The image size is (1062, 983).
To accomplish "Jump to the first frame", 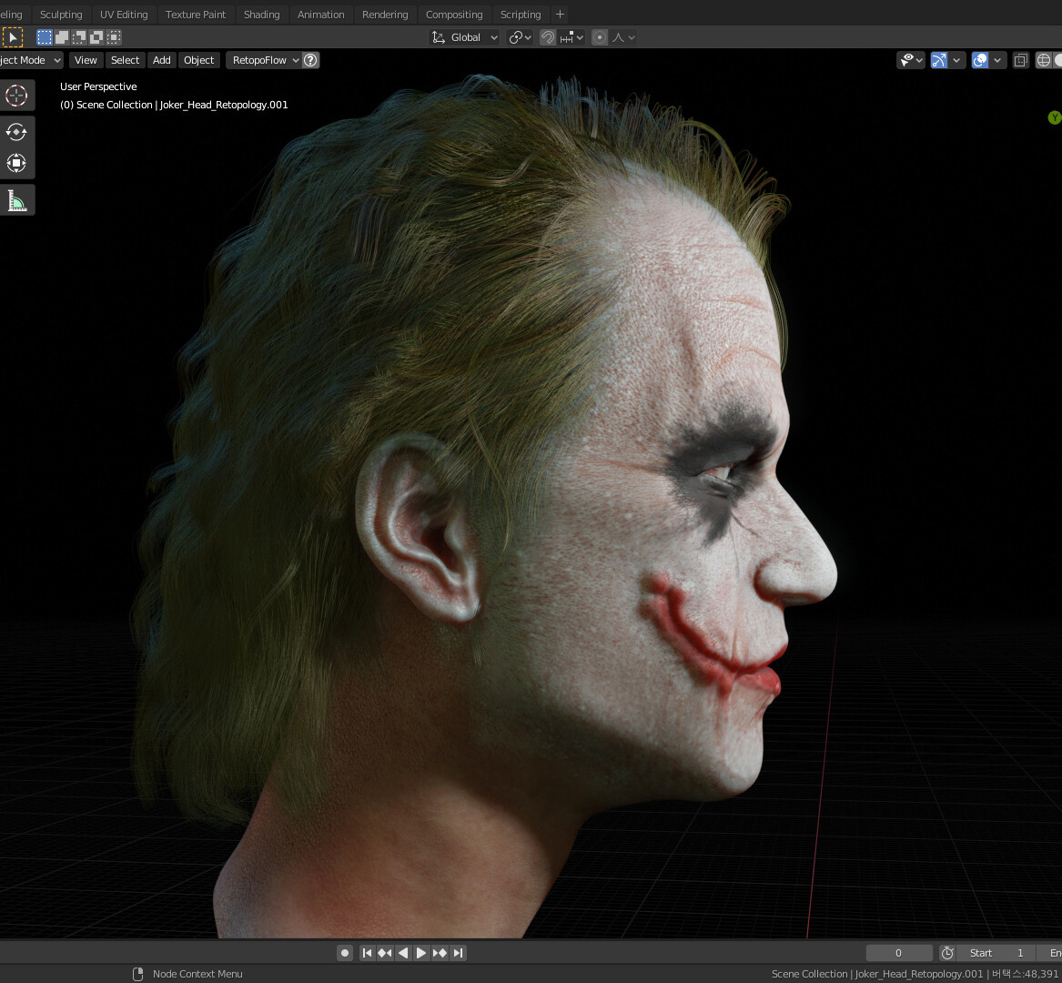I will 367,953.
